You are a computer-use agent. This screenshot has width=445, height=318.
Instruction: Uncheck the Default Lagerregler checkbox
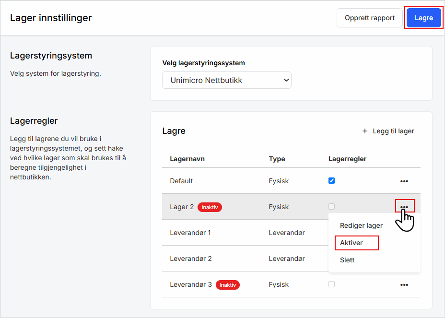tap(331, 181)
